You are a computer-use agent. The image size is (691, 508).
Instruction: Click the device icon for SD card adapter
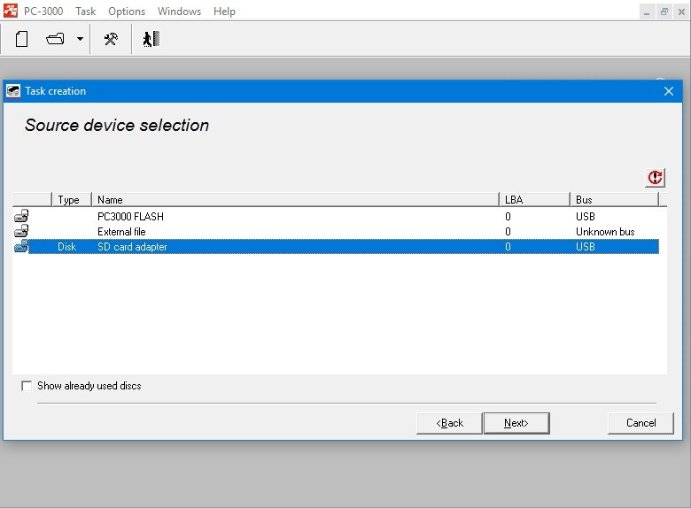coord(21,247)
